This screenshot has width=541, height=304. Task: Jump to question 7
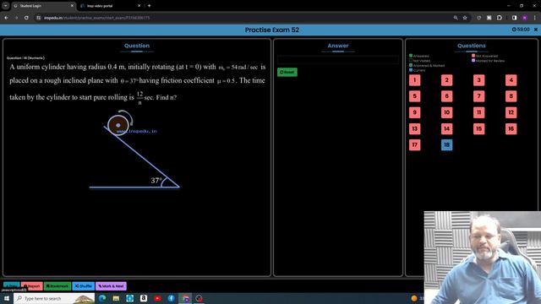coord(479,96)
